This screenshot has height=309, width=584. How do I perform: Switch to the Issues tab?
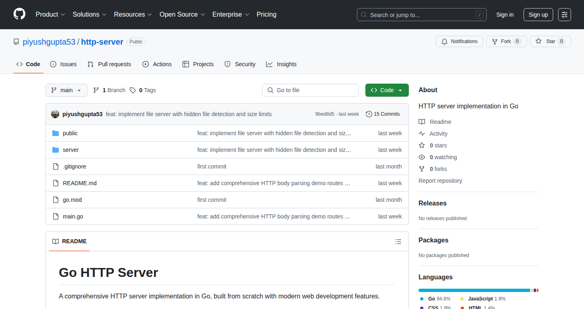(63, 64)
